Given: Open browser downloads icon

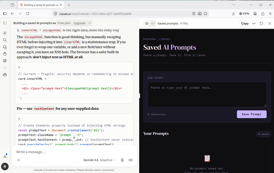Looking at the screenshot, I should (233, 14).
